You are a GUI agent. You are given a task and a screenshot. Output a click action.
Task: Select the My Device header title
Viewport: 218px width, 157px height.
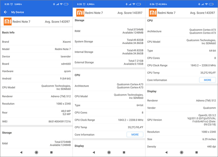click(18, 12)
